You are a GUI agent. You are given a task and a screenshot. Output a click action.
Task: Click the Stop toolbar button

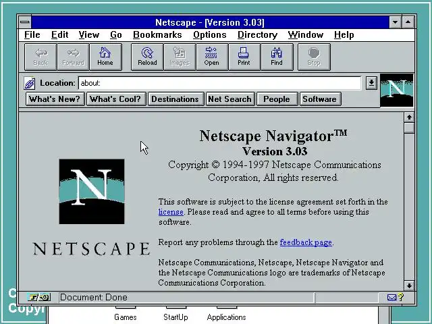(314, 57)
